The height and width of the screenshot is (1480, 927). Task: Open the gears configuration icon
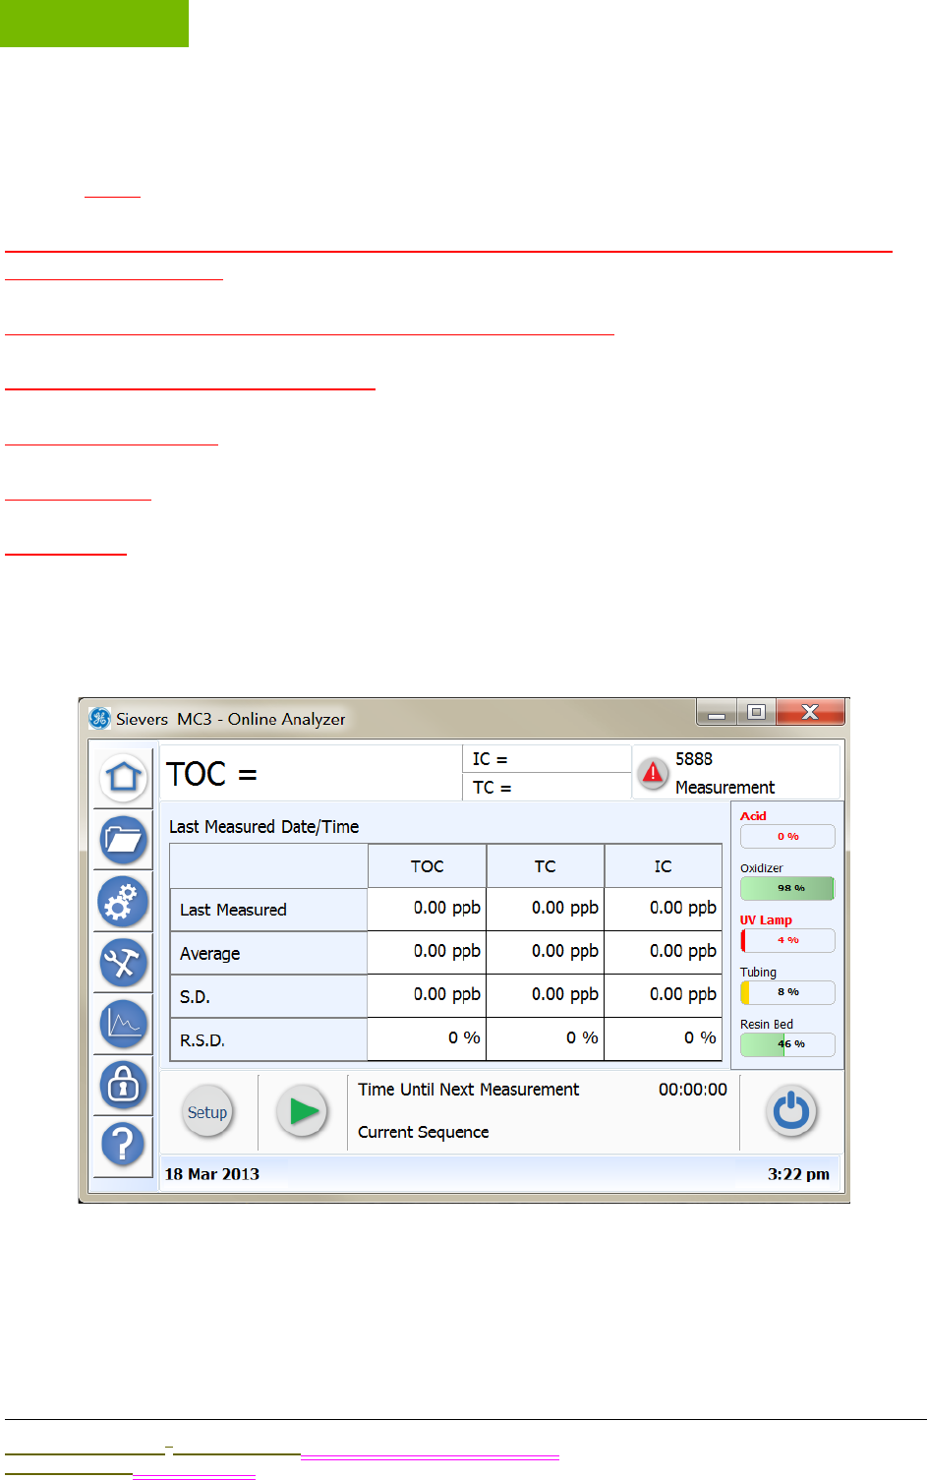(123, 901)
